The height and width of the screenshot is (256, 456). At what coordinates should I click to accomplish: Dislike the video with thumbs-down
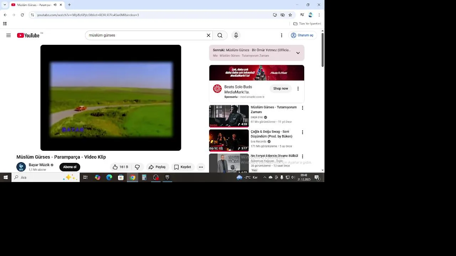pos(138,167)
